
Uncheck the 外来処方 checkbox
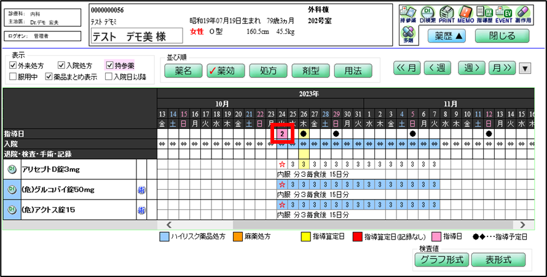tap(14, 66)
